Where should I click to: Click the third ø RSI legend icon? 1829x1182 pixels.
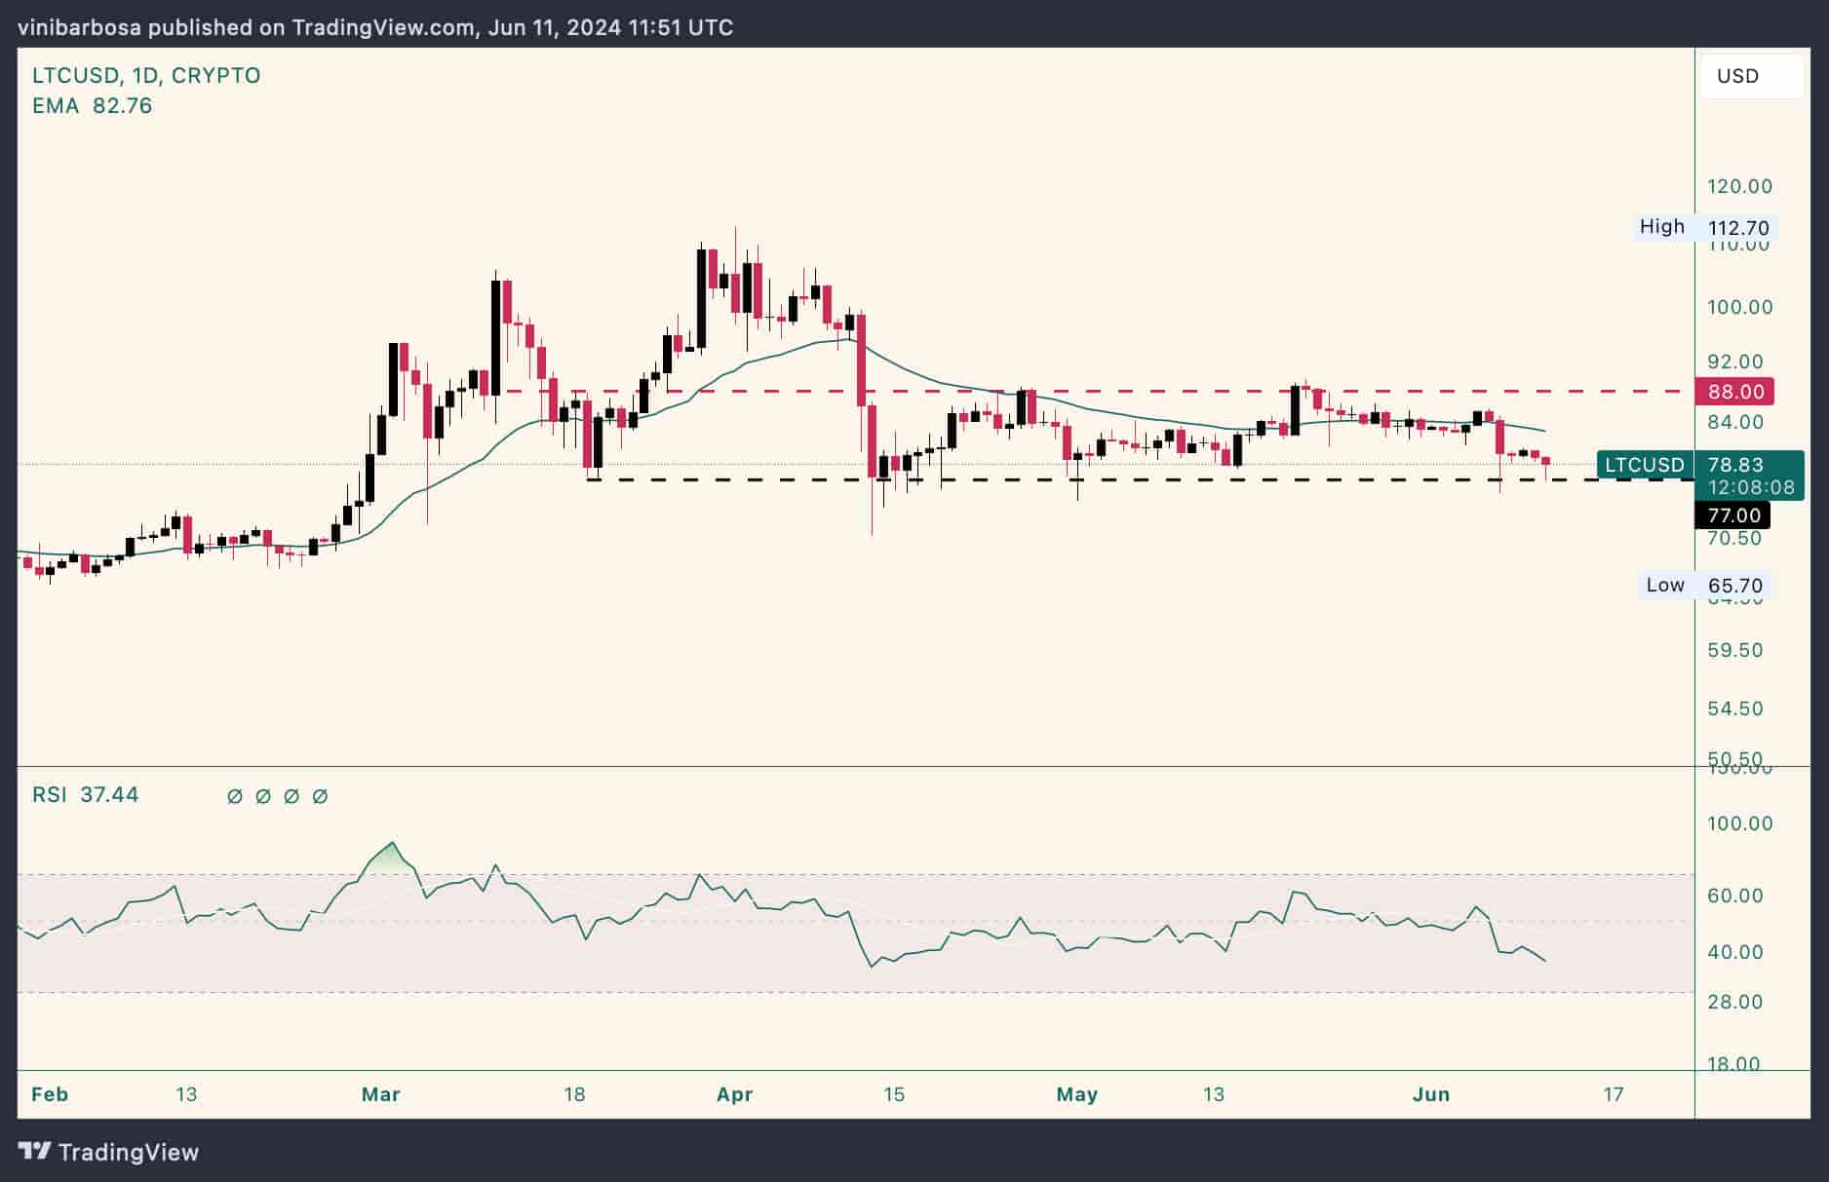tap(292, 796)
